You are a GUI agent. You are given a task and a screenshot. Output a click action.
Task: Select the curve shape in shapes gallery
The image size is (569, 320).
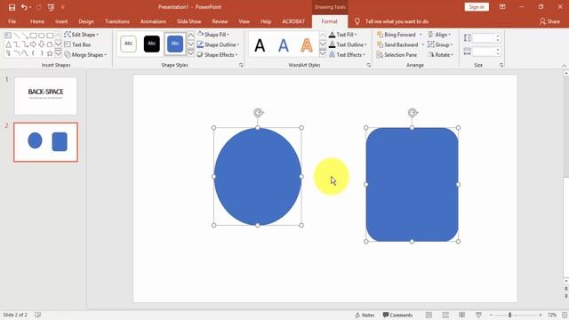point(25,53)
